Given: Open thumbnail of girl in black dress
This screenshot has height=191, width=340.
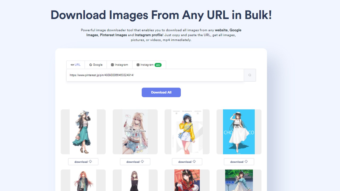Looking at the screenshot, I should click(x=135, y=180).
